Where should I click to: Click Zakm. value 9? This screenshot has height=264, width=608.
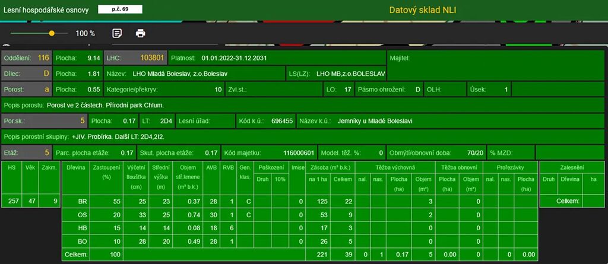55,201
